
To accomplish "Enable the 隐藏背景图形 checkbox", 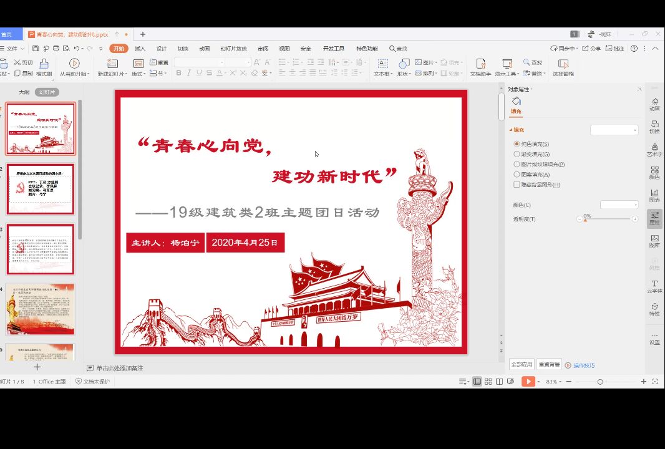I will click(x=517, y=185).
